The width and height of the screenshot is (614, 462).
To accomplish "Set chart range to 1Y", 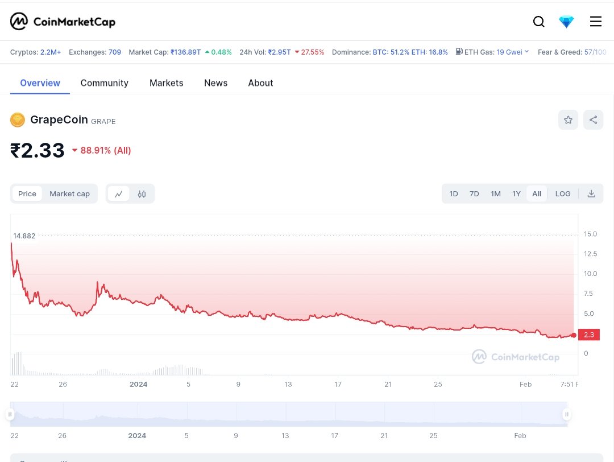I will tap(516, 194).
